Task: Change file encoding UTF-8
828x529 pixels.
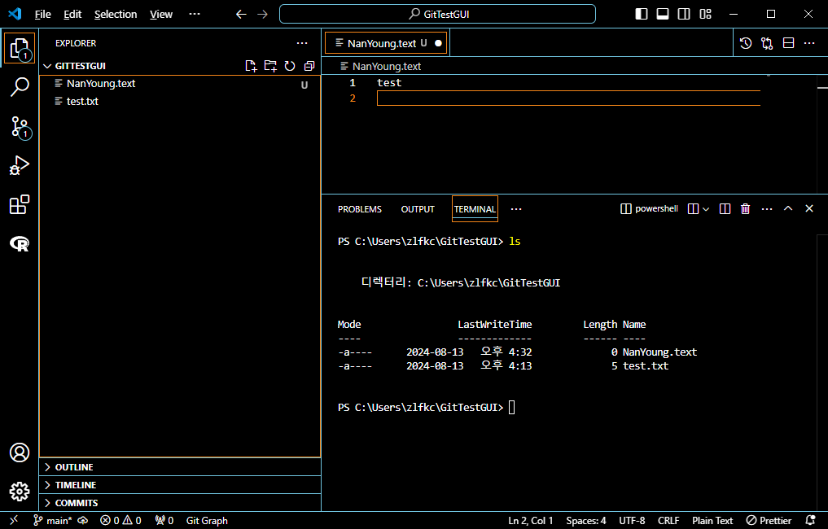Action: click(632, 521)
